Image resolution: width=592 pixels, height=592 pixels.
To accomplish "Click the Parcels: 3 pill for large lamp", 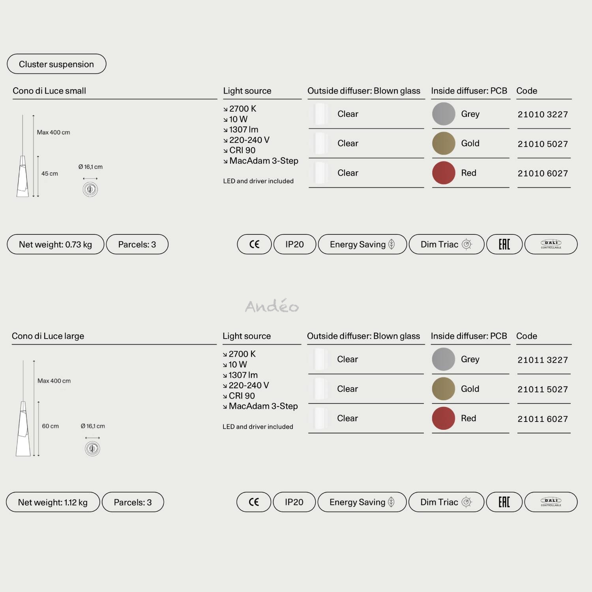I will (x=133, y=502).
